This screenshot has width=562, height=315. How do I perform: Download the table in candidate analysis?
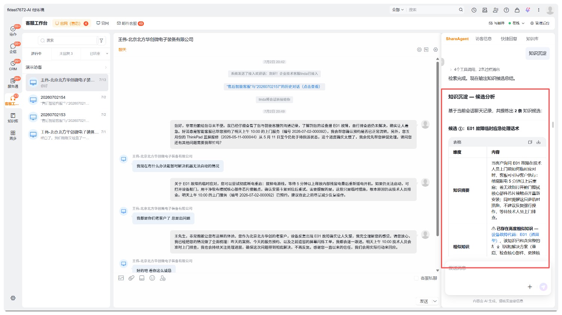click(x=538, y=142)
